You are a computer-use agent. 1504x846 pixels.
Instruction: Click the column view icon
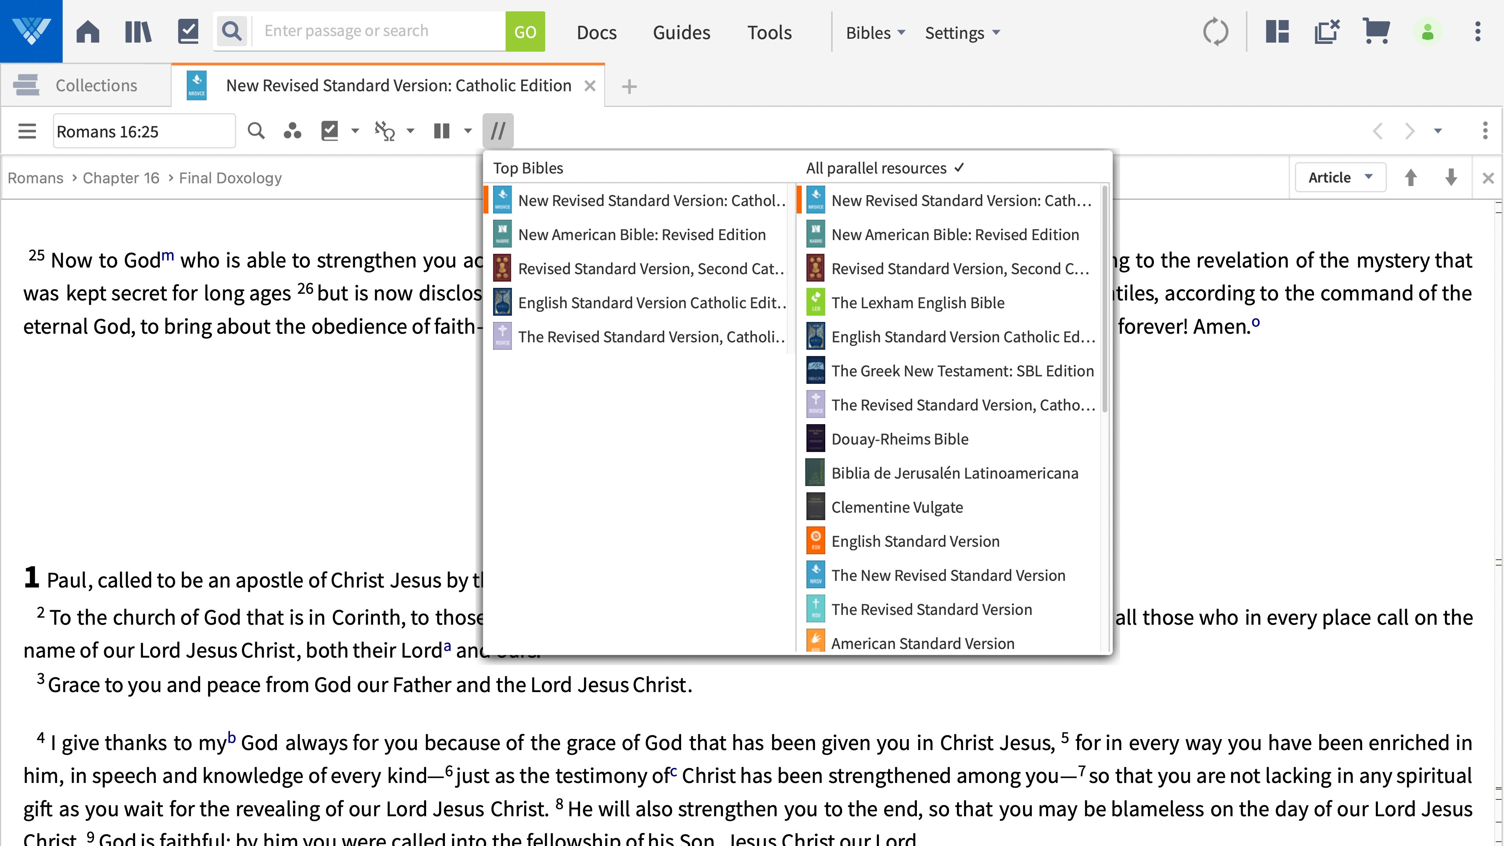point(442,131)
